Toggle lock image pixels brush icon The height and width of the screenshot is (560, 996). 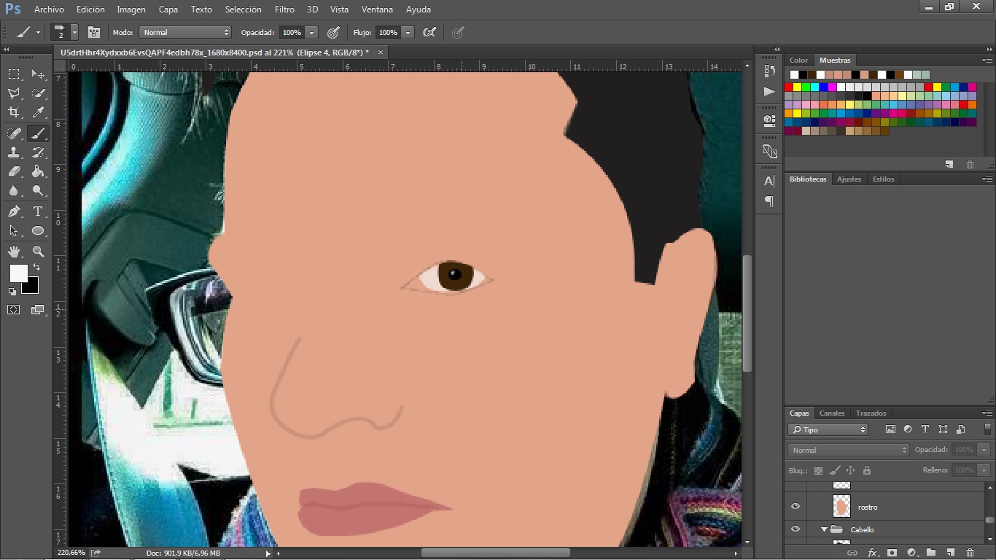coord(835,470)
